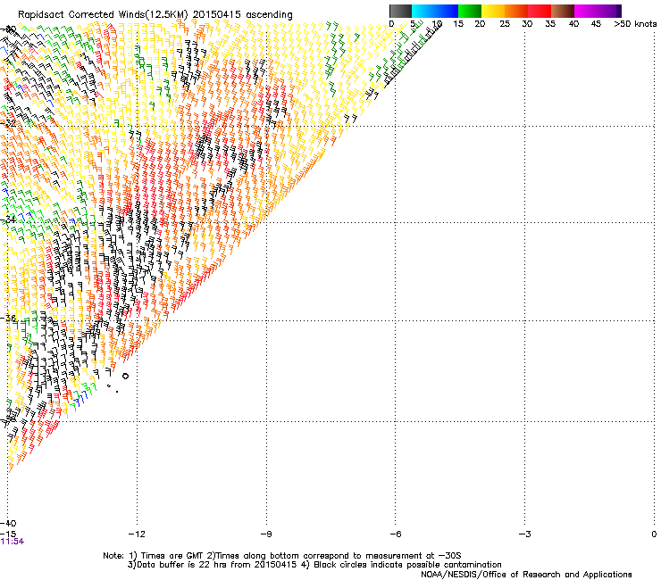661x580 pixels.
Task: Click the cyan-blue 5-10 knots legend swatch
Action: [x=435, y=11]
